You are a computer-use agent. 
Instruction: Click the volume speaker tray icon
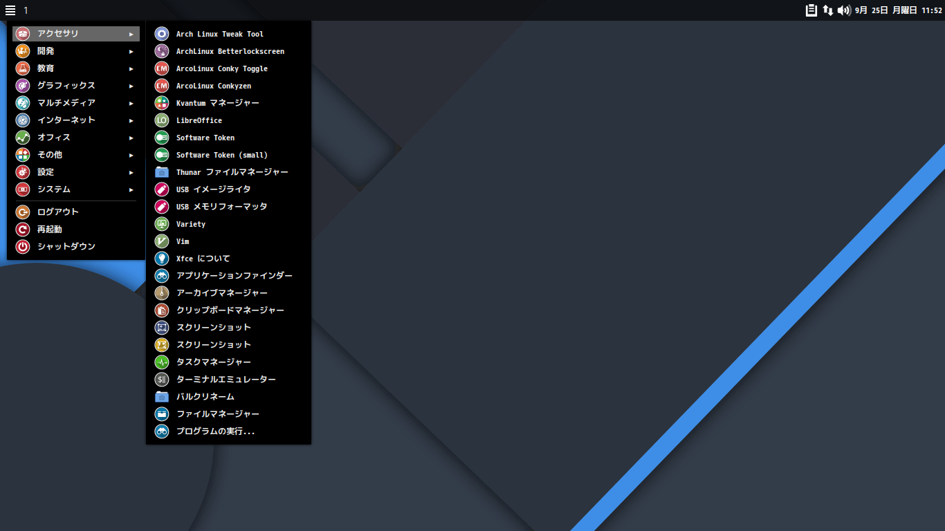point(844,10)
